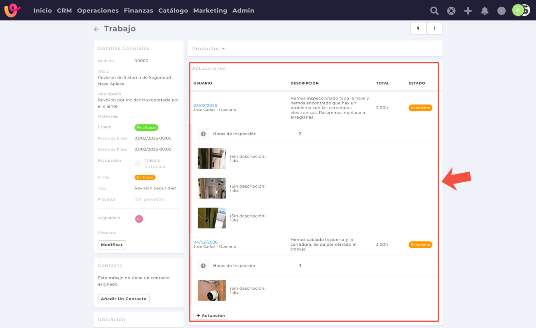
Task: Click the clock icon for first Horas de Inspección
Action: pyautogui.click(x=203, y=134)
